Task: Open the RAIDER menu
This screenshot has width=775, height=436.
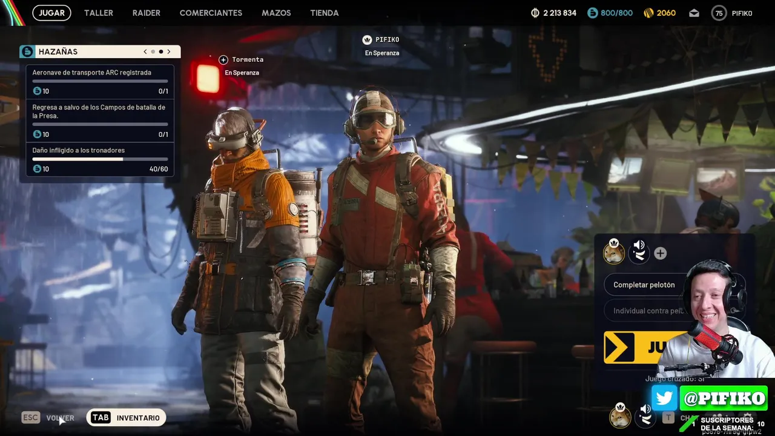Action: [147, 13]
